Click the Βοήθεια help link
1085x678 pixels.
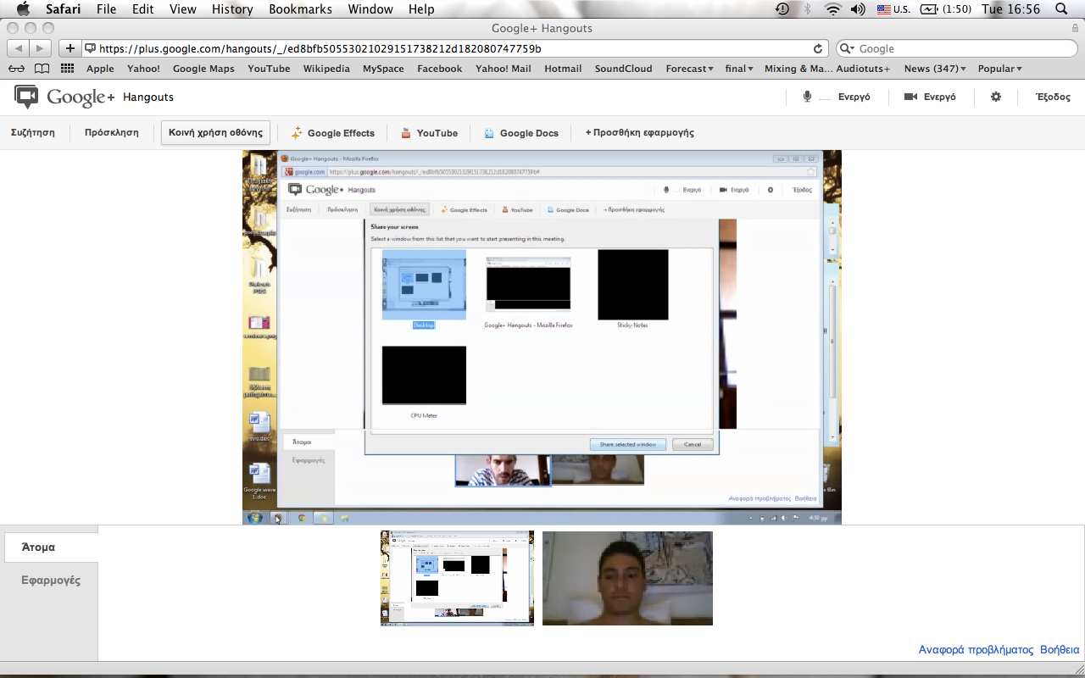[1060, 650]
